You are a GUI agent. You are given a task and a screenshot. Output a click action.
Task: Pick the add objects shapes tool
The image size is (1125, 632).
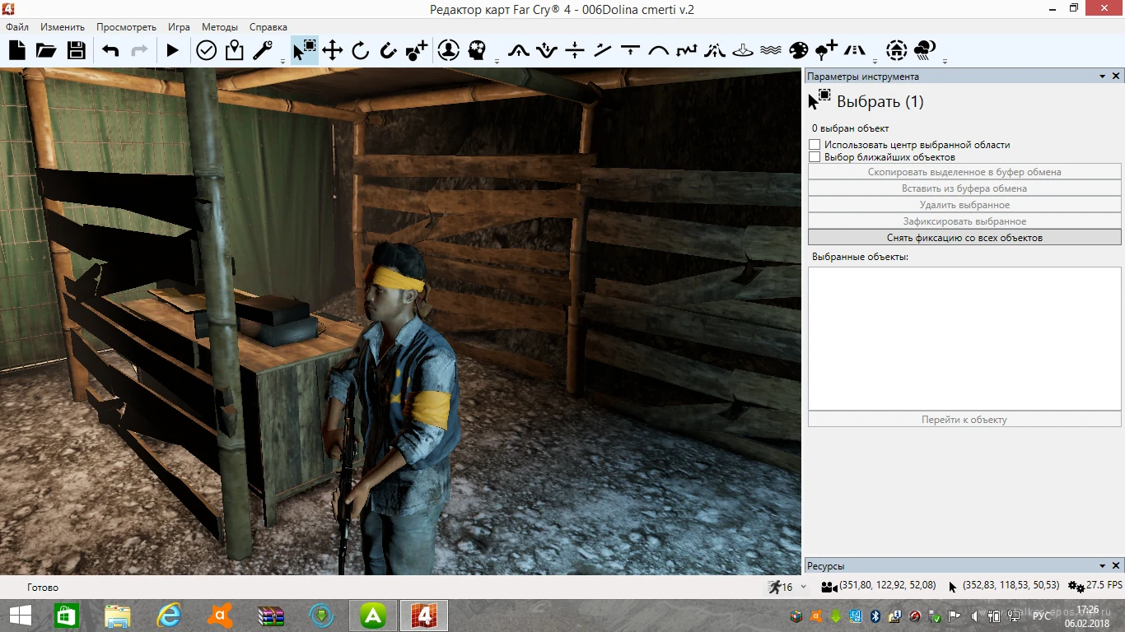(x=417, y=50)
